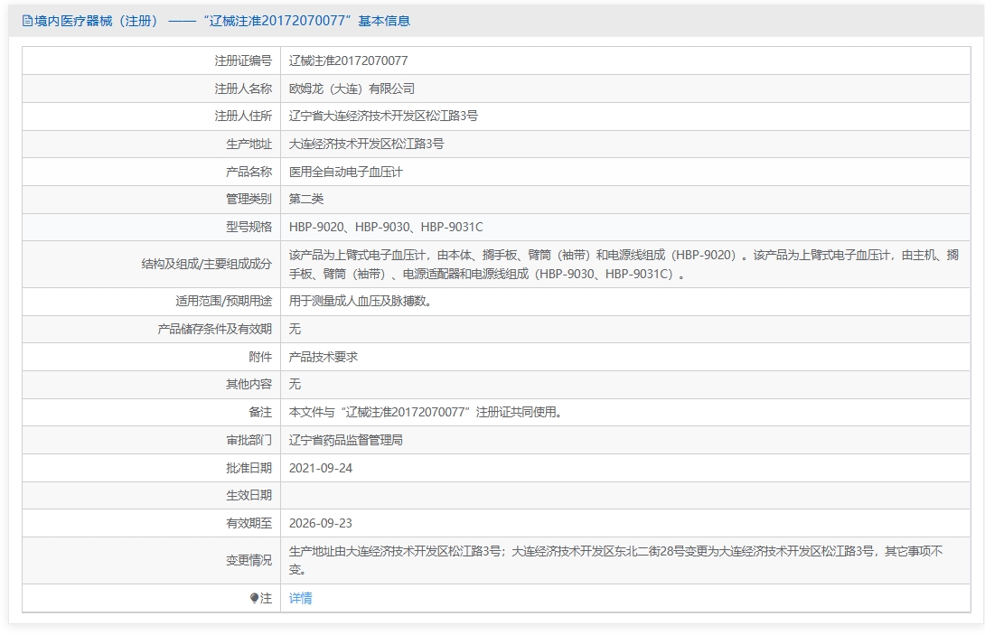The height and width of the screenshot is (635, 985).
Task: Click the 型号规格 label
Action: tap(249, 227)
